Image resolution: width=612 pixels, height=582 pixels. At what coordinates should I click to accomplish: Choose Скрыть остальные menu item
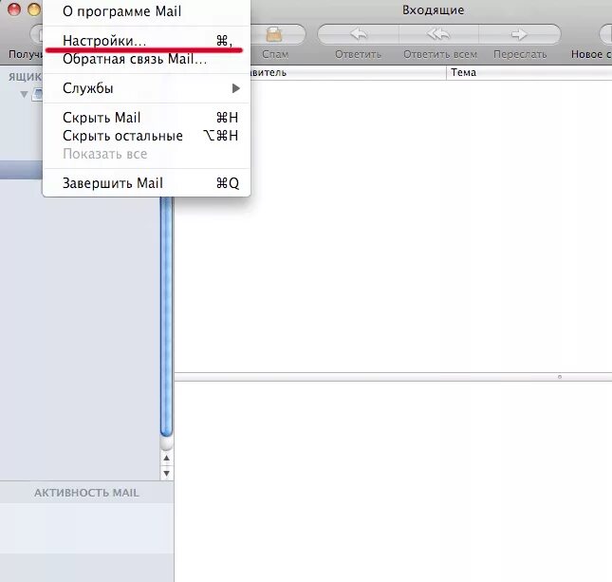(146, 136)
